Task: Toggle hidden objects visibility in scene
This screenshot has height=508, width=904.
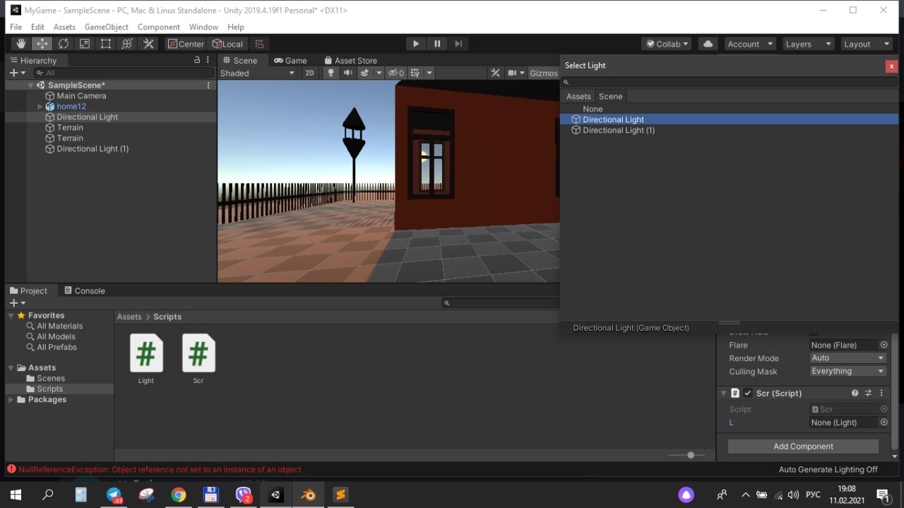Action: [396, 73]
